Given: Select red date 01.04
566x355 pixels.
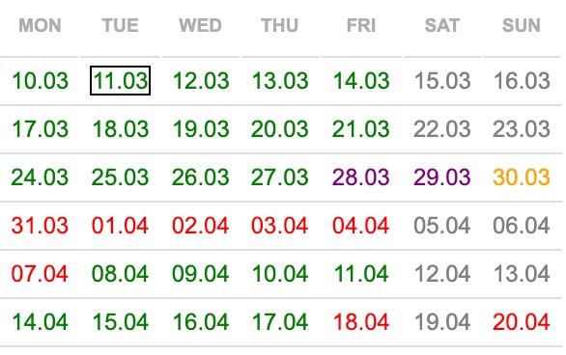Looking at the screenshot, I should pos(120,226).
